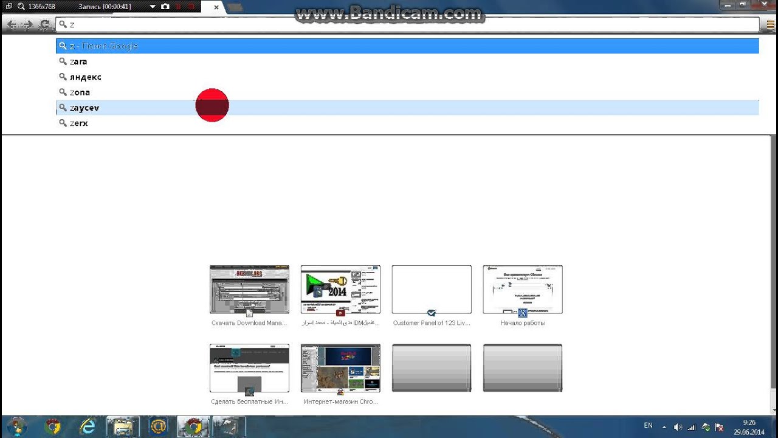The image size is (778, 438).
Task: Minimize the Chrome window
Action: 728,5
